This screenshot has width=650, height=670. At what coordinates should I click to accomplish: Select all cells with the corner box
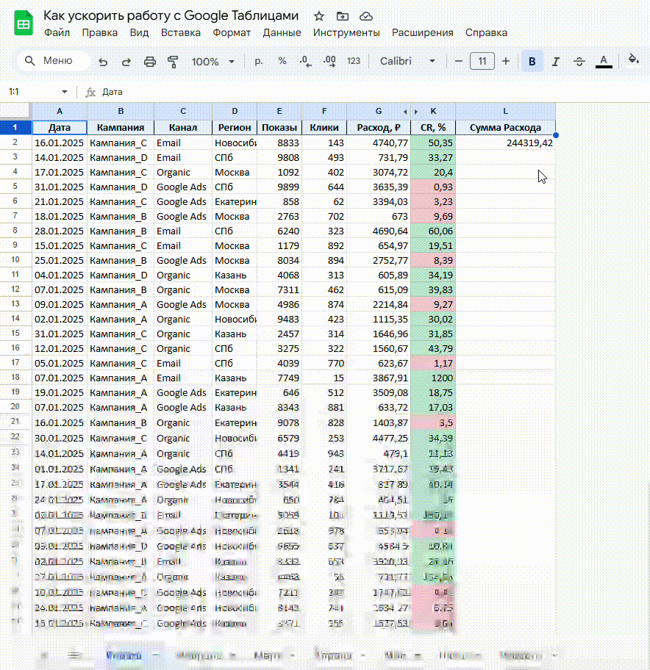click(16, 111)
